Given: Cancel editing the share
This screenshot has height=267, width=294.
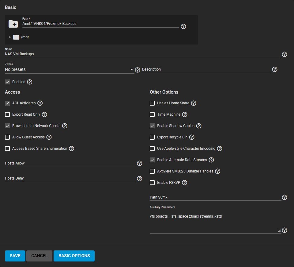Looking at the screenshot, I should click(40, 256).
